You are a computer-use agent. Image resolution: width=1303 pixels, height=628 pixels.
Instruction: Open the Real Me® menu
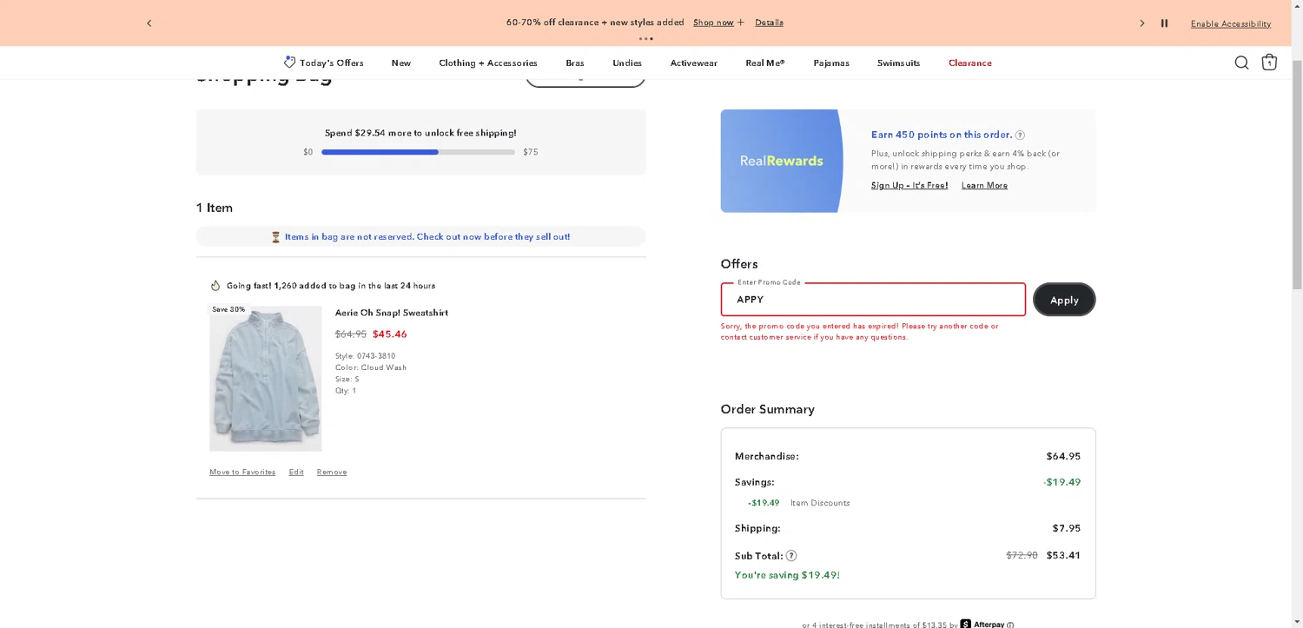coord(764,63)
